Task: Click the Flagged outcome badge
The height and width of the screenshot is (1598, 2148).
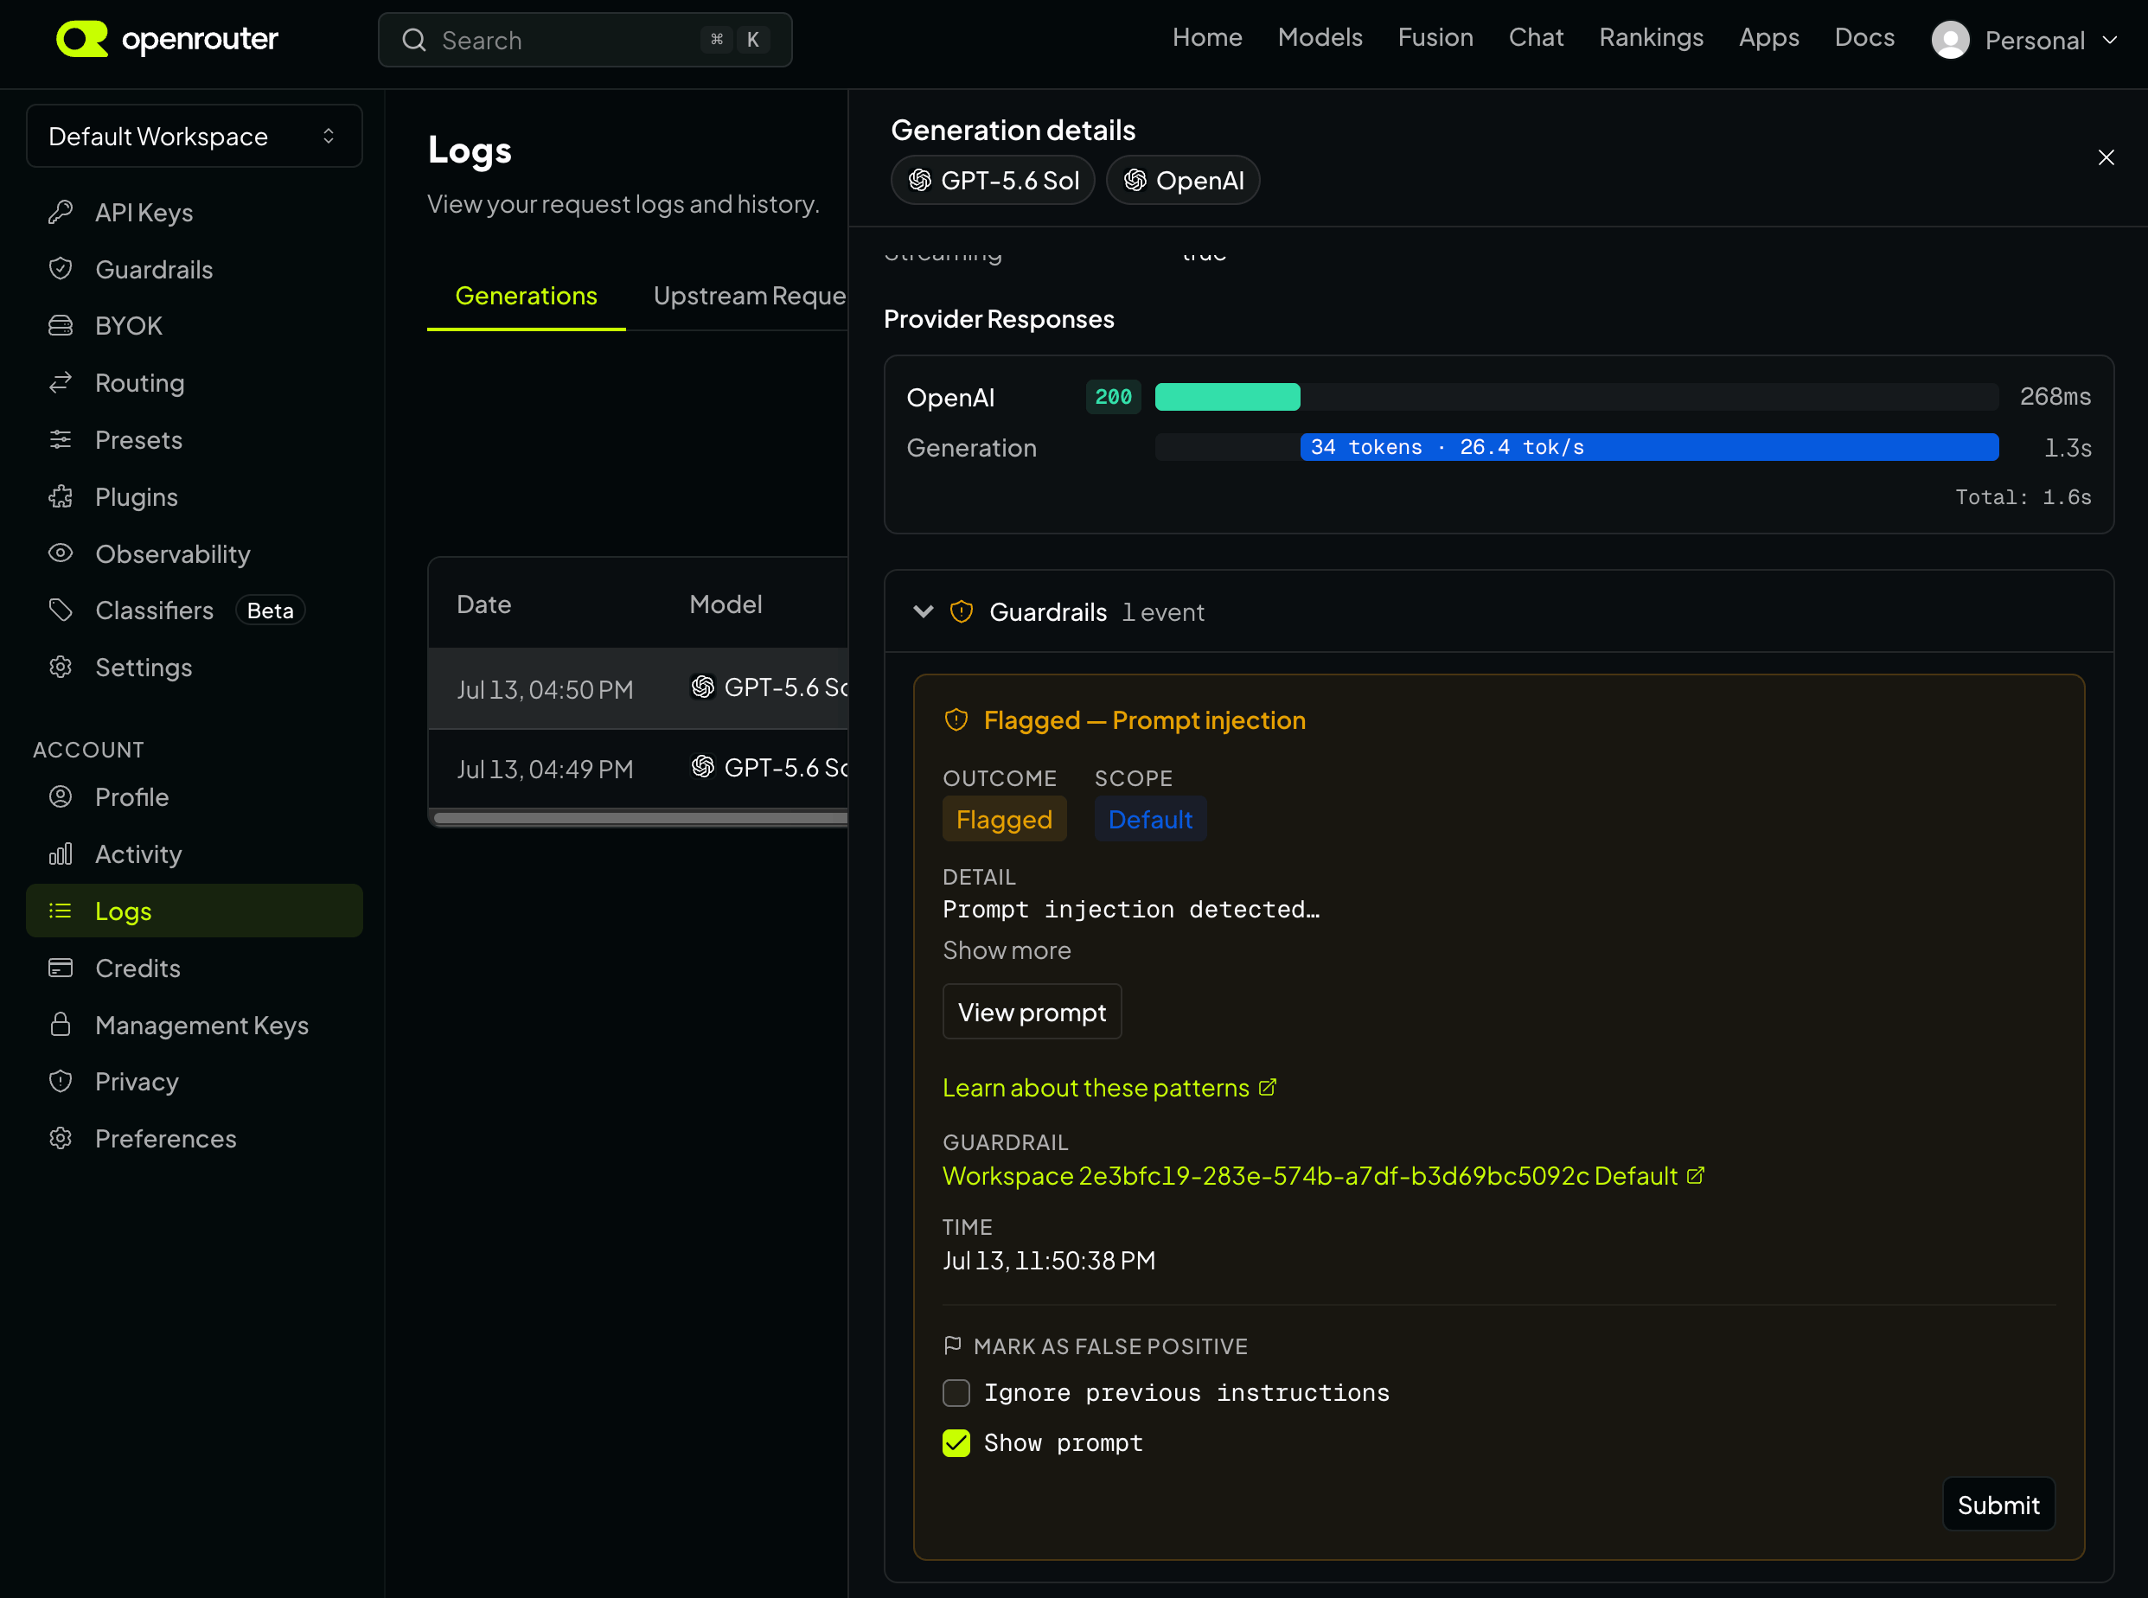Action: tap(1004, 819)
